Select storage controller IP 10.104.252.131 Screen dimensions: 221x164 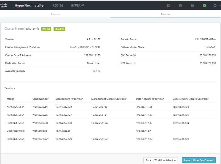[x=99, y=115]
